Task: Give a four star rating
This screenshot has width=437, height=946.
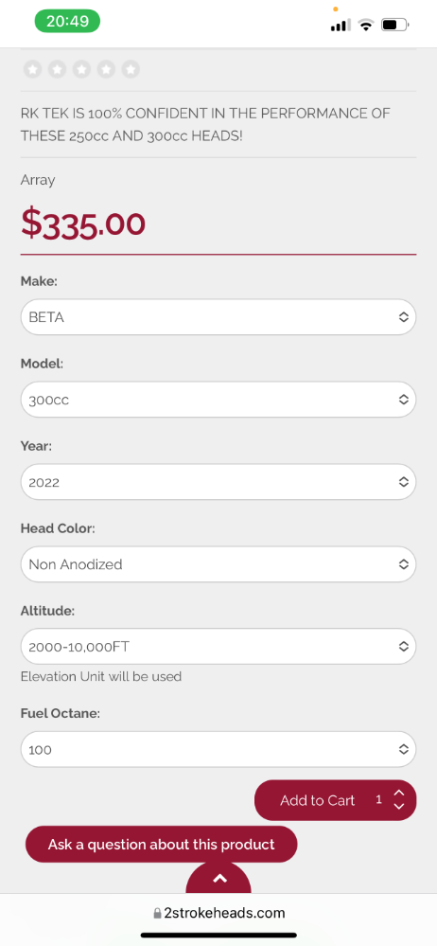Action: 106,69
